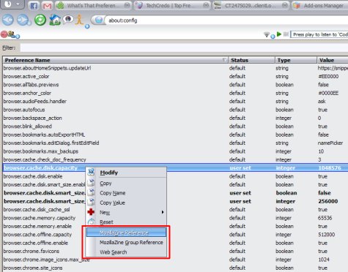Click the globe site identity icon
This screenshot has width=348, height=272.
click(x=99, y=20)
